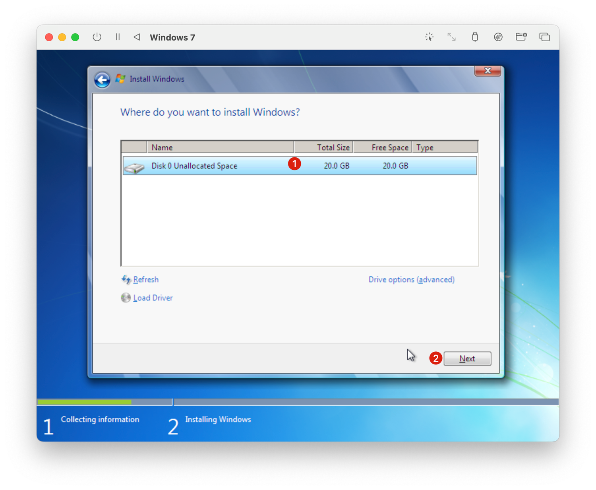The width and height of the screenshot is (596, 490).
Task: Click the 20.0 GB Total Size value
Action: (337, 166)
